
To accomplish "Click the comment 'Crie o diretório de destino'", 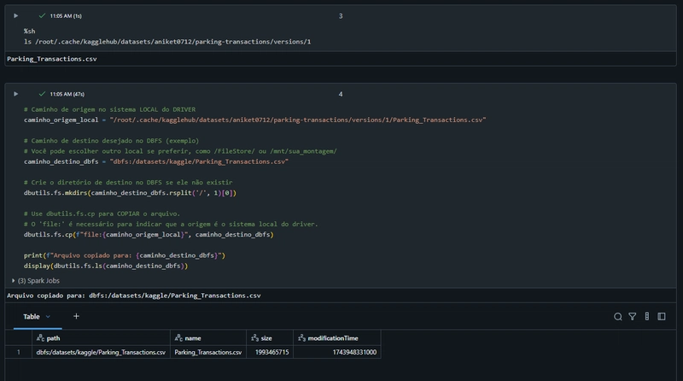I will [x=128, y=182].
